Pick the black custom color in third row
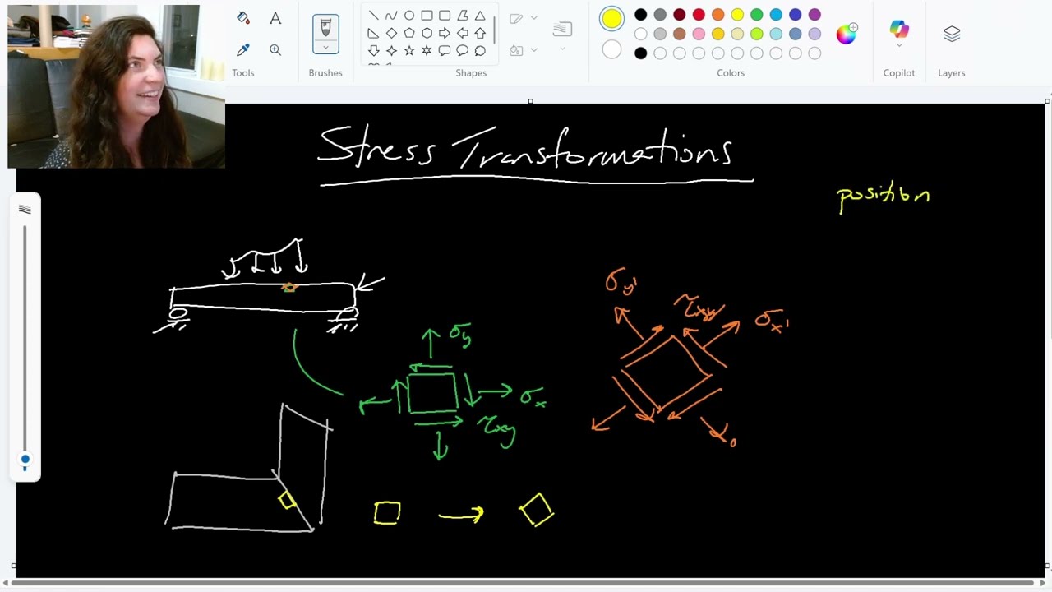Viewport: 1052px width, 592px height. click(641, 53)
